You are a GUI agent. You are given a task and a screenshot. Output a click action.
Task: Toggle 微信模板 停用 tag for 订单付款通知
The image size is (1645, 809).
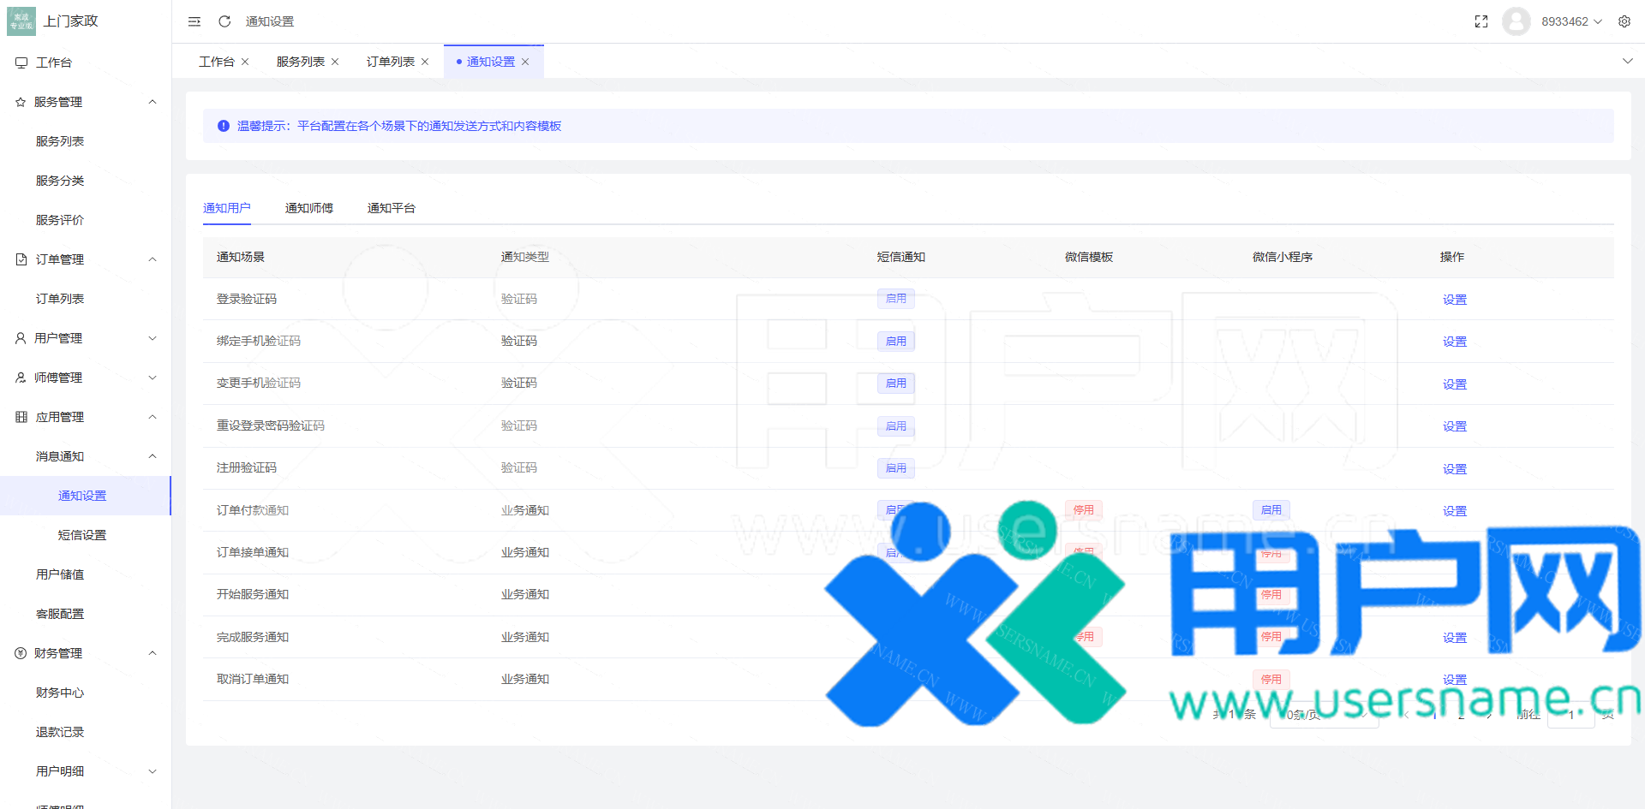1083,510
